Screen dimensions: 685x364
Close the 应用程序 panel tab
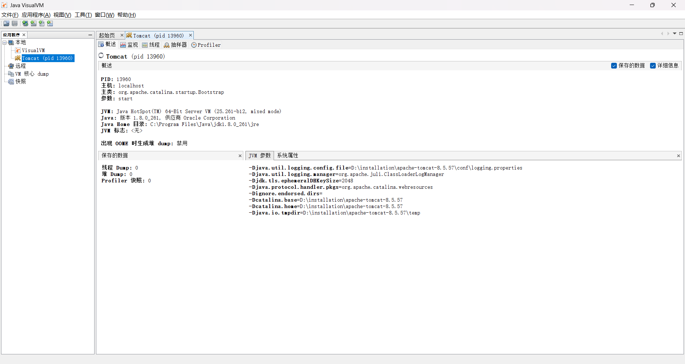(x=24, y=35)
